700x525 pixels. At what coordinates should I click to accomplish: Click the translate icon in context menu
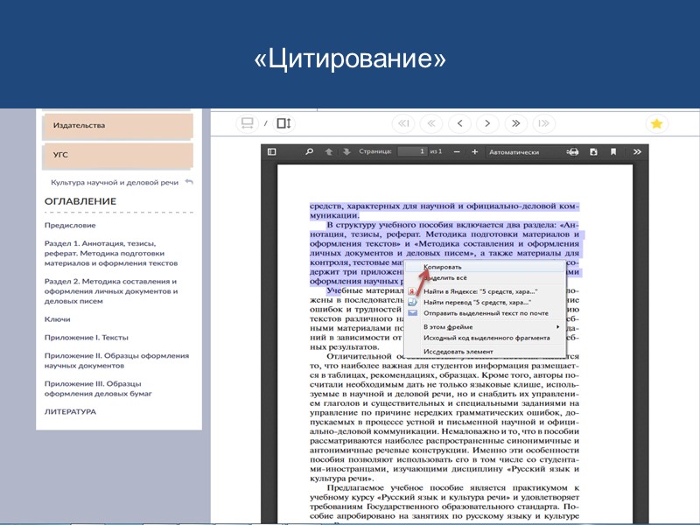412,302
